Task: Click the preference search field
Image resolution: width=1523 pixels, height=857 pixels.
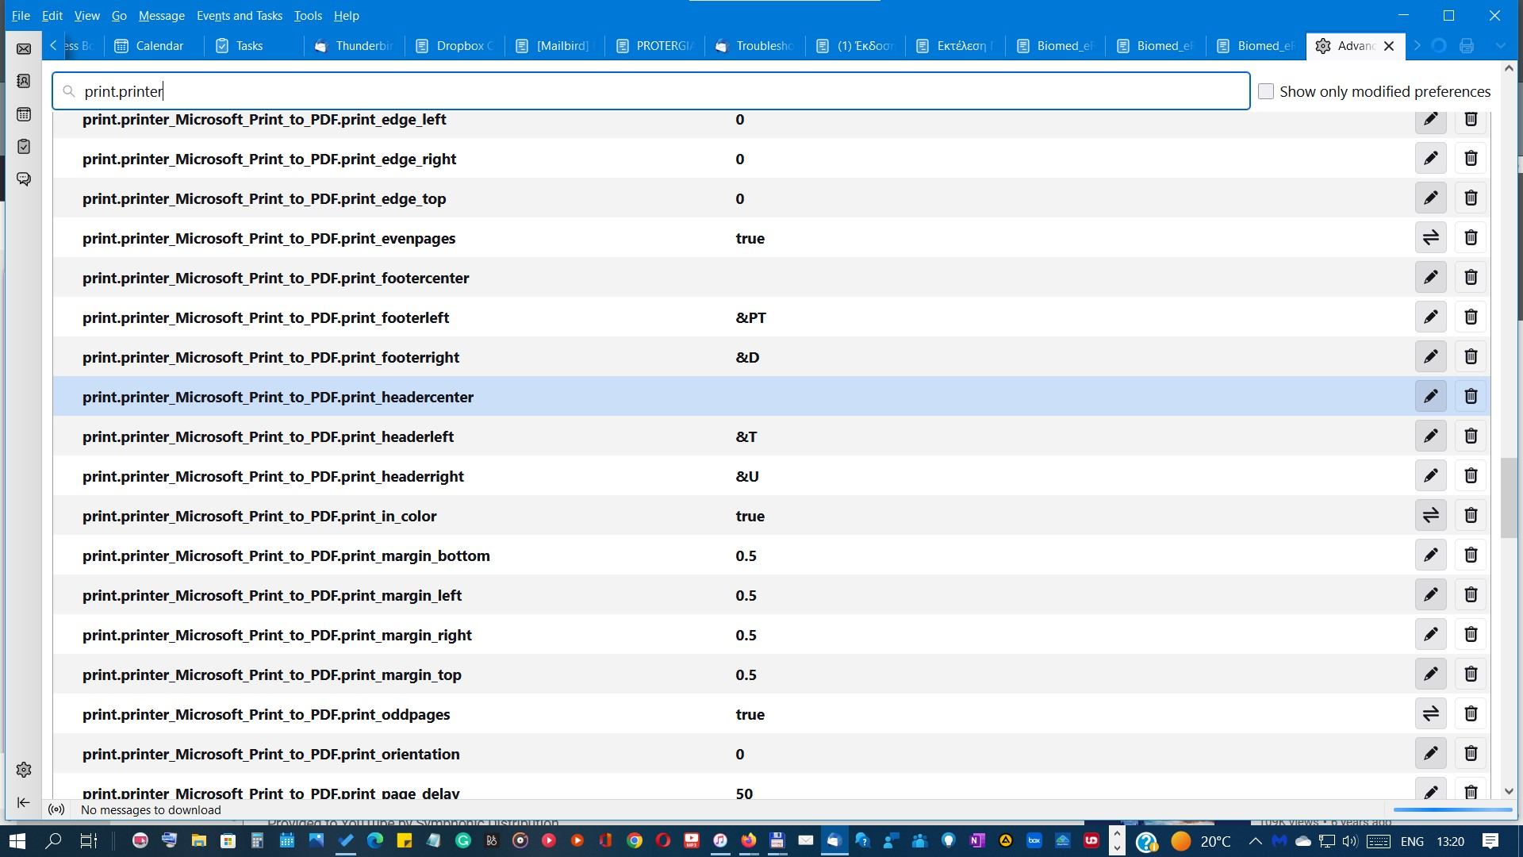Action: [x=650, y=91]
